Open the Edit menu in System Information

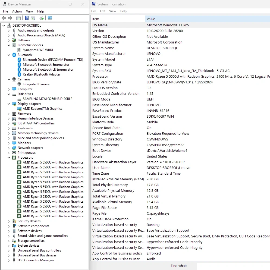(x=103, y=11)
